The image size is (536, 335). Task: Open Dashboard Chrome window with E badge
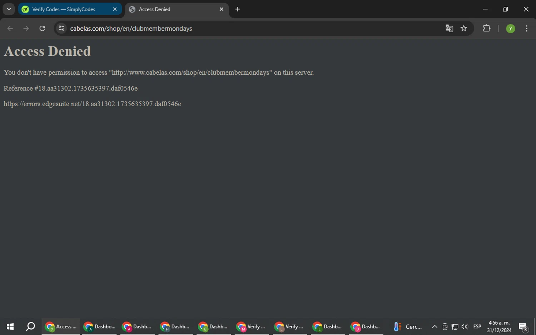tap(214, 326)
